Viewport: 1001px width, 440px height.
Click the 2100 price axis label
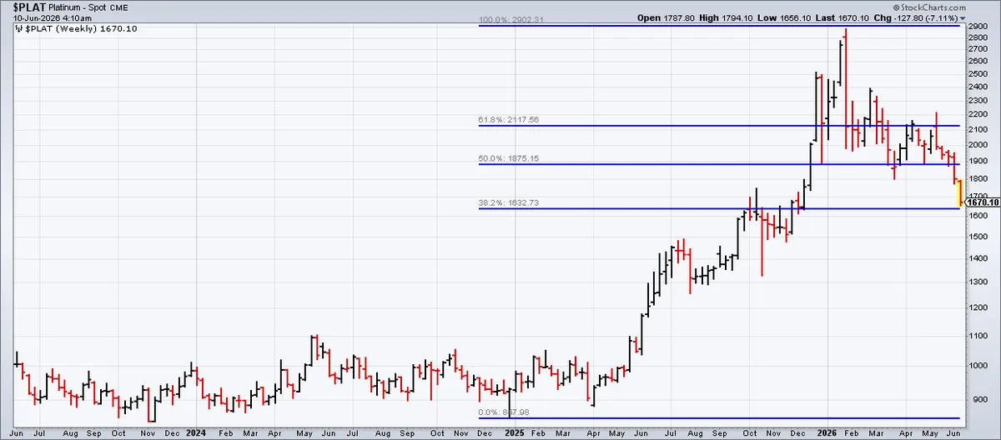pos(977,129)
